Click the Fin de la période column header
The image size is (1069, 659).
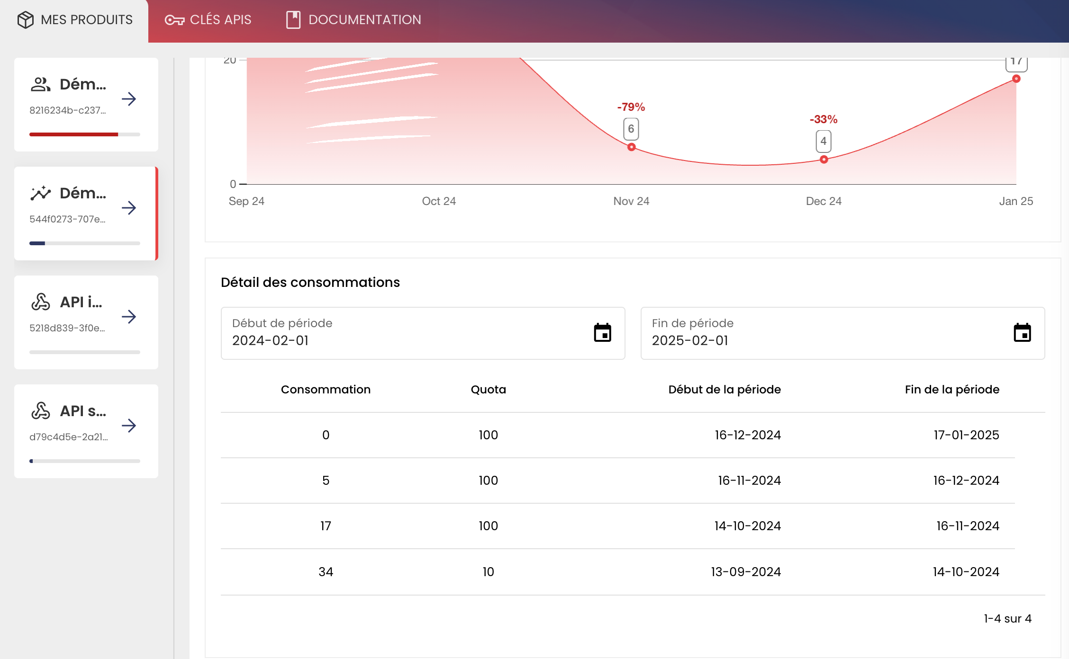coord(952,390)
